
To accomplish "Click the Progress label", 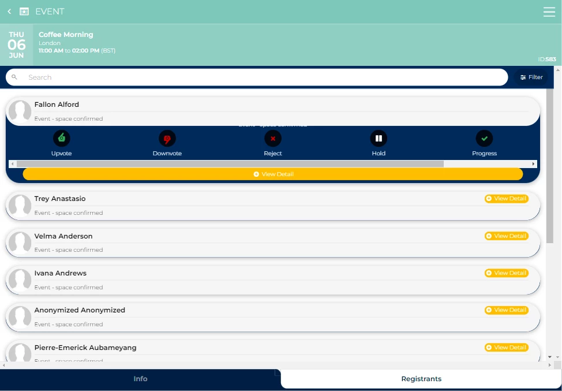I will pos(484,153).
